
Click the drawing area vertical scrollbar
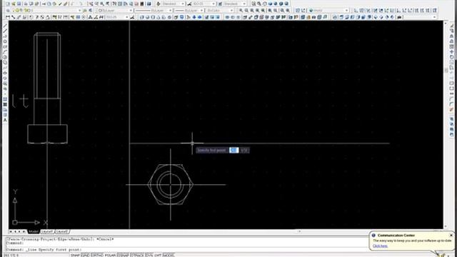(x=446, y=125)
